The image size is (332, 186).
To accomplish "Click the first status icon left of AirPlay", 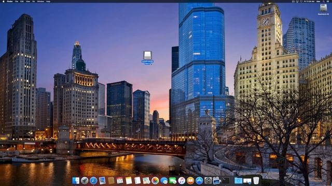I will (293, 1).
